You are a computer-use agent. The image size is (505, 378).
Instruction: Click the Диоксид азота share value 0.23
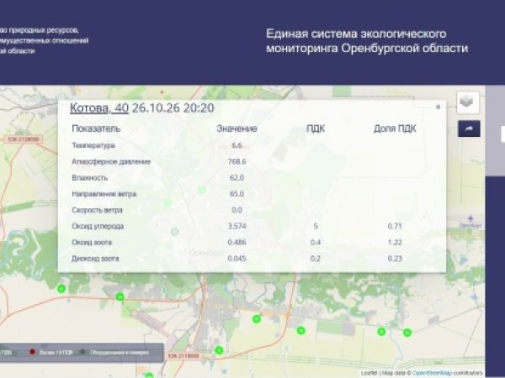coord(395,259)
